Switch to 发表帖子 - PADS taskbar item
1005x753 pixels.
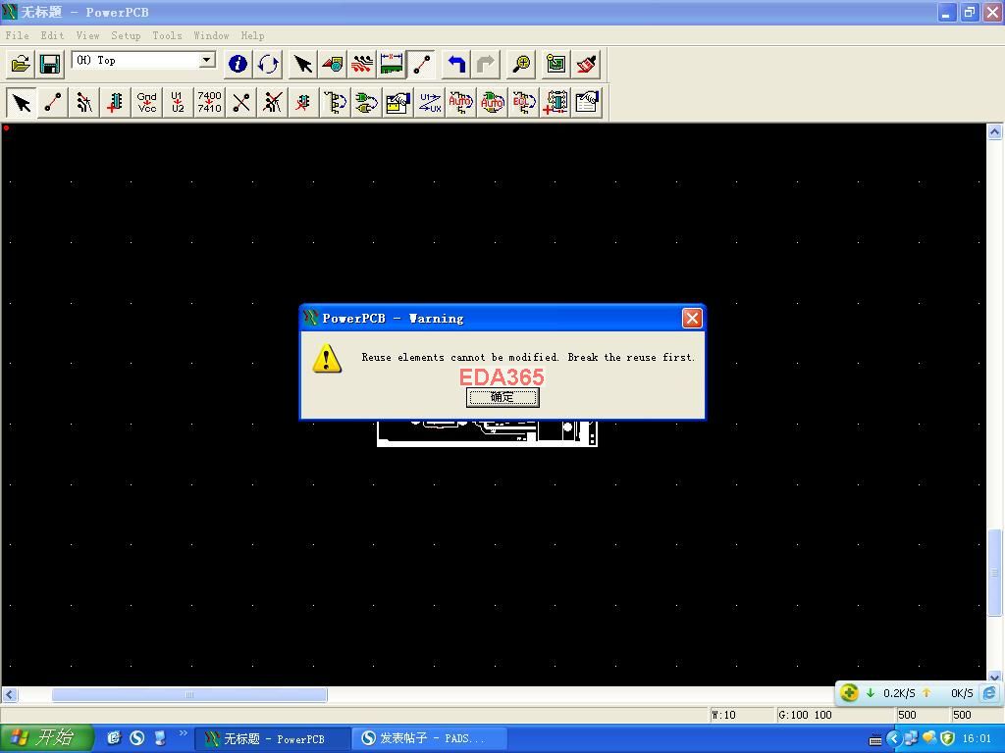tap(430, 739)
